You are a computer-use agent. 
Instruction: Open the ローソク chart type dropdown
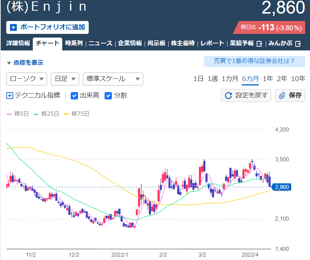point(27,79)
